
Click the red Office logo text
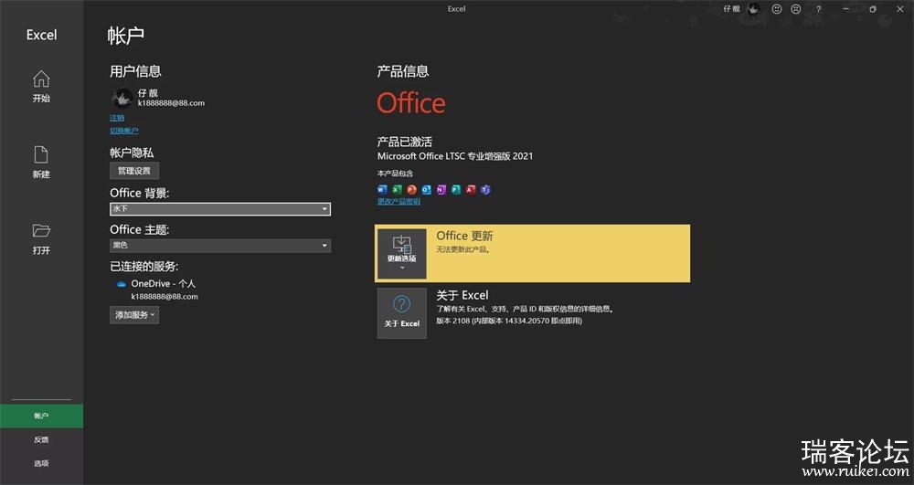coord(411,103)
